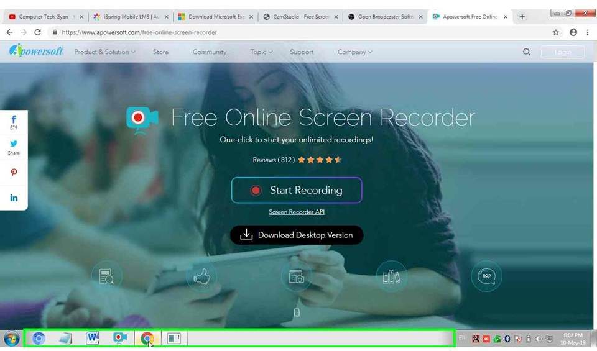Close the iSpring Mobile LMS tab
The width and height of the screenshot is (597, 351).
166,17
